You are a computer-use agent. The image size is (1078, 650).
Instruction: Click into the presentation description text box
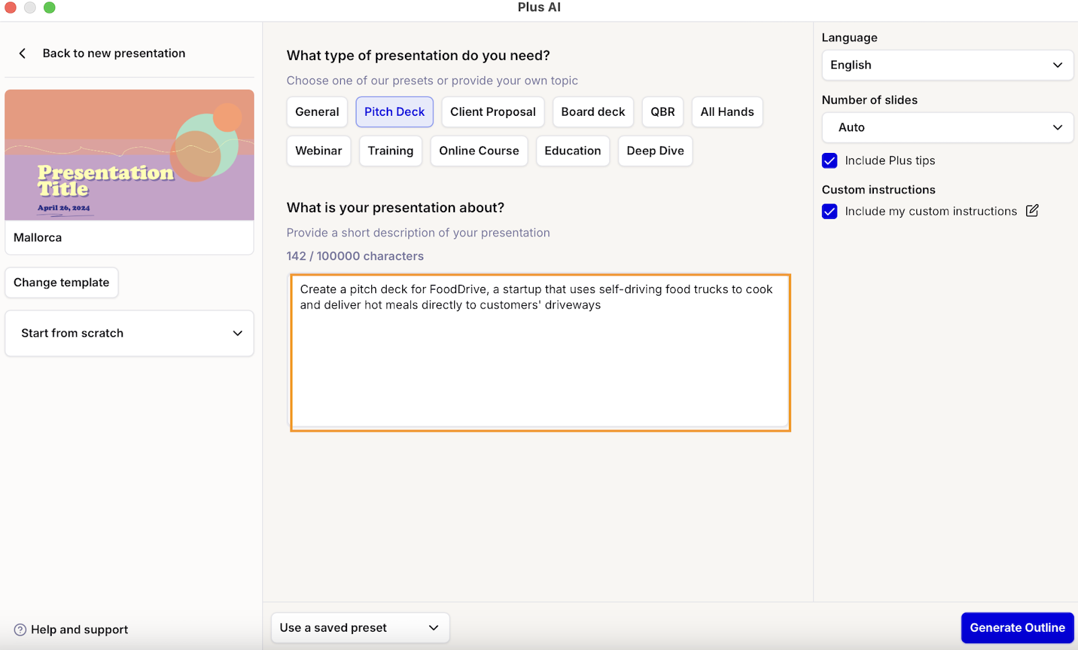pyautogui.click(x=540, y=364)
